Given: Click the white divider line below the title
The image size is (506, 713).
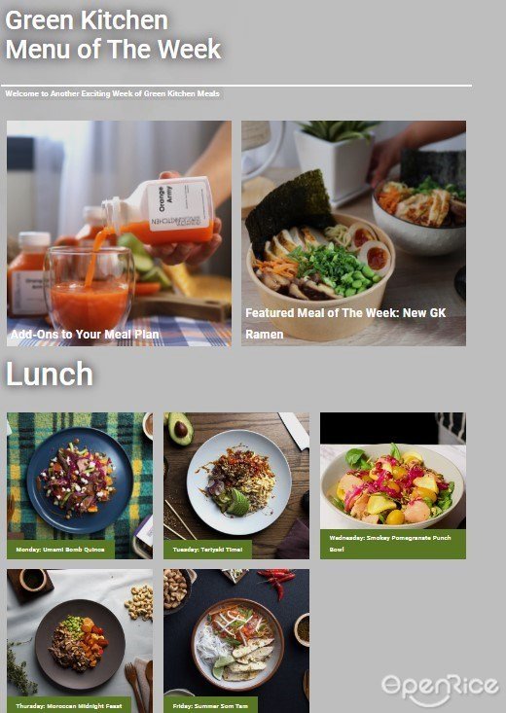Looking at the screenshot, I should [236, 86].
